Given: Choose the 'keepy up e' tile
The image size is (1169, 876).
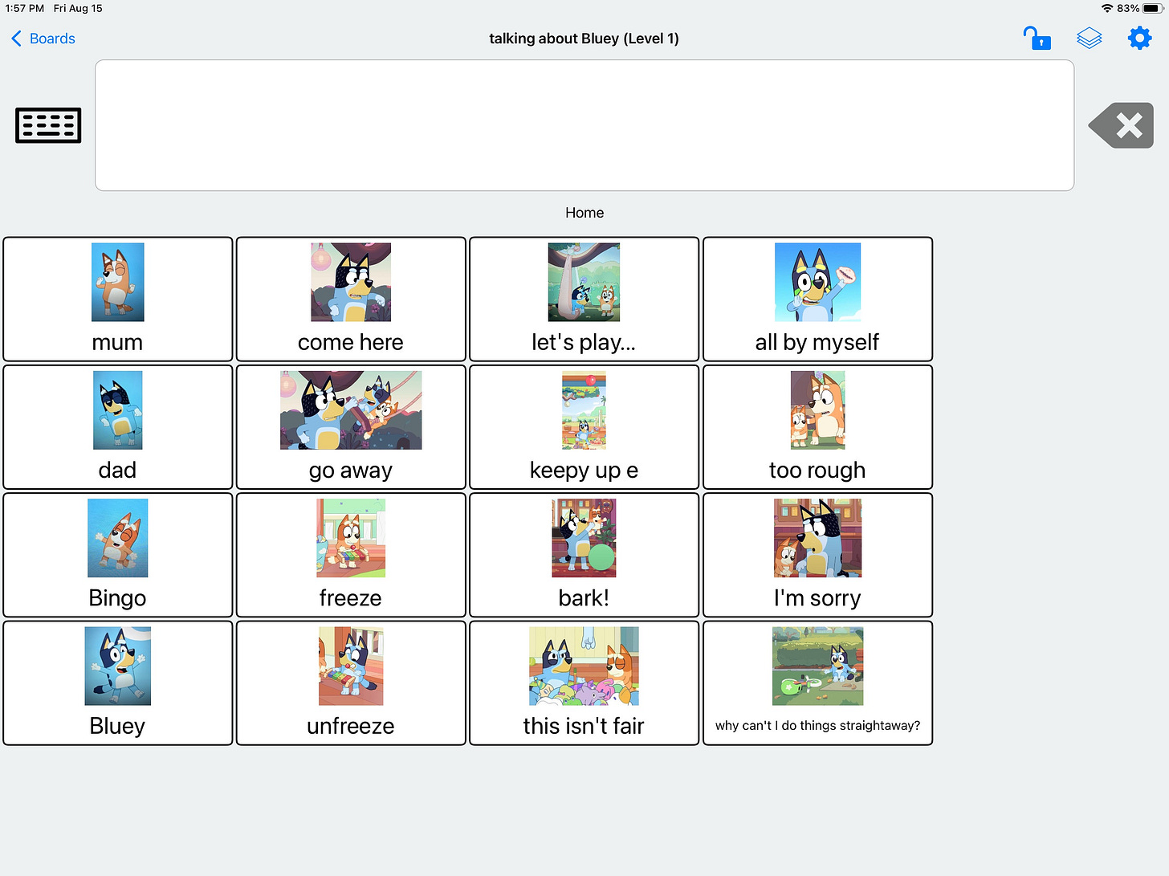Looking at the screenshot, I should 584,427.
